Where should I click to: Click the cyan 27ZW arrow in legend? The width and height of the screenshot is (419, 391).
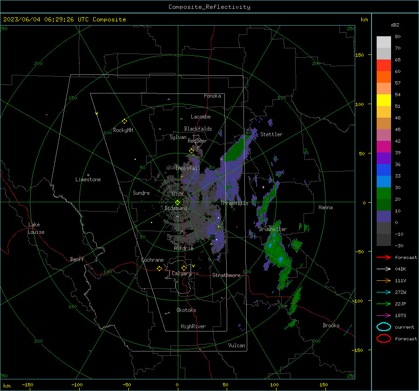click(x=384, y=292)
